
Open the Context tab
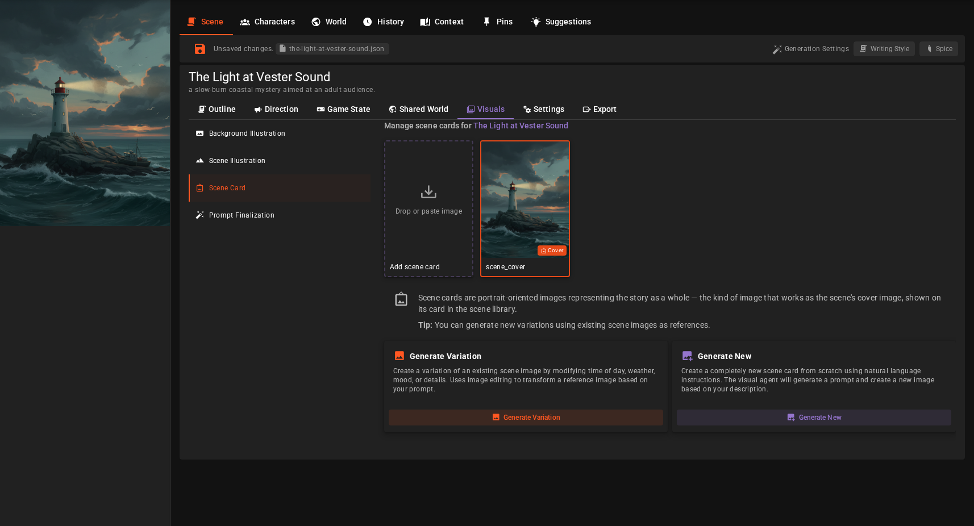(x=442, y=22)
